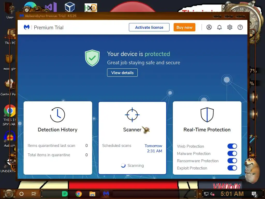Toggle Malware Protection switch
Screen dimensions: 265x199
coord(232,153)
